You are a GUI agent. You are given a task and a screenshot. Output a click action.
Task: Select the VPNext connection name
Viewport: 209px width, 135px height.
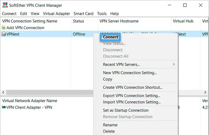(13, 34)
